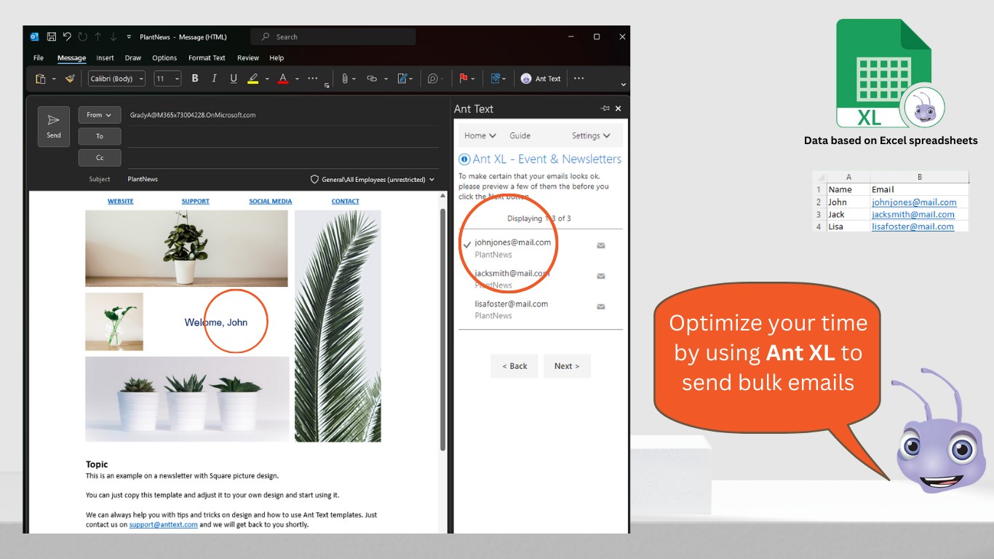
Task: Click the Search box in the title bar
Action: (333, 36)
